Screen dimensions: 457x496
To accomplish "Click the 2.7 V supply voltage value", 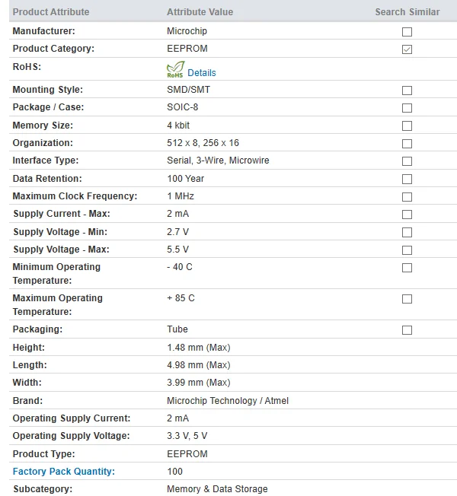I will pos(177,232).
